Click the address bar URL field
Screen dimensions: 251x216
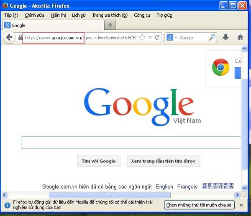81,38
